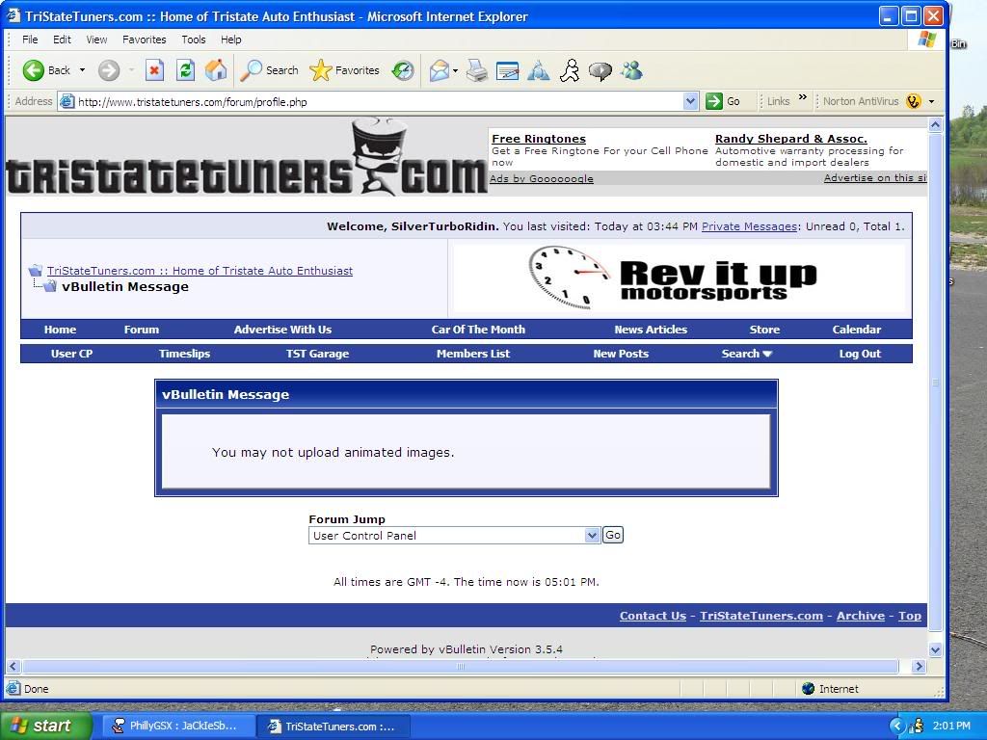Click the Edit page icon in the toolbar
The image size is (987, 740).
[507, 71]
